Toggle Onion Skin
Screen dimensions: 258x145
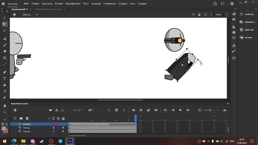133,110
